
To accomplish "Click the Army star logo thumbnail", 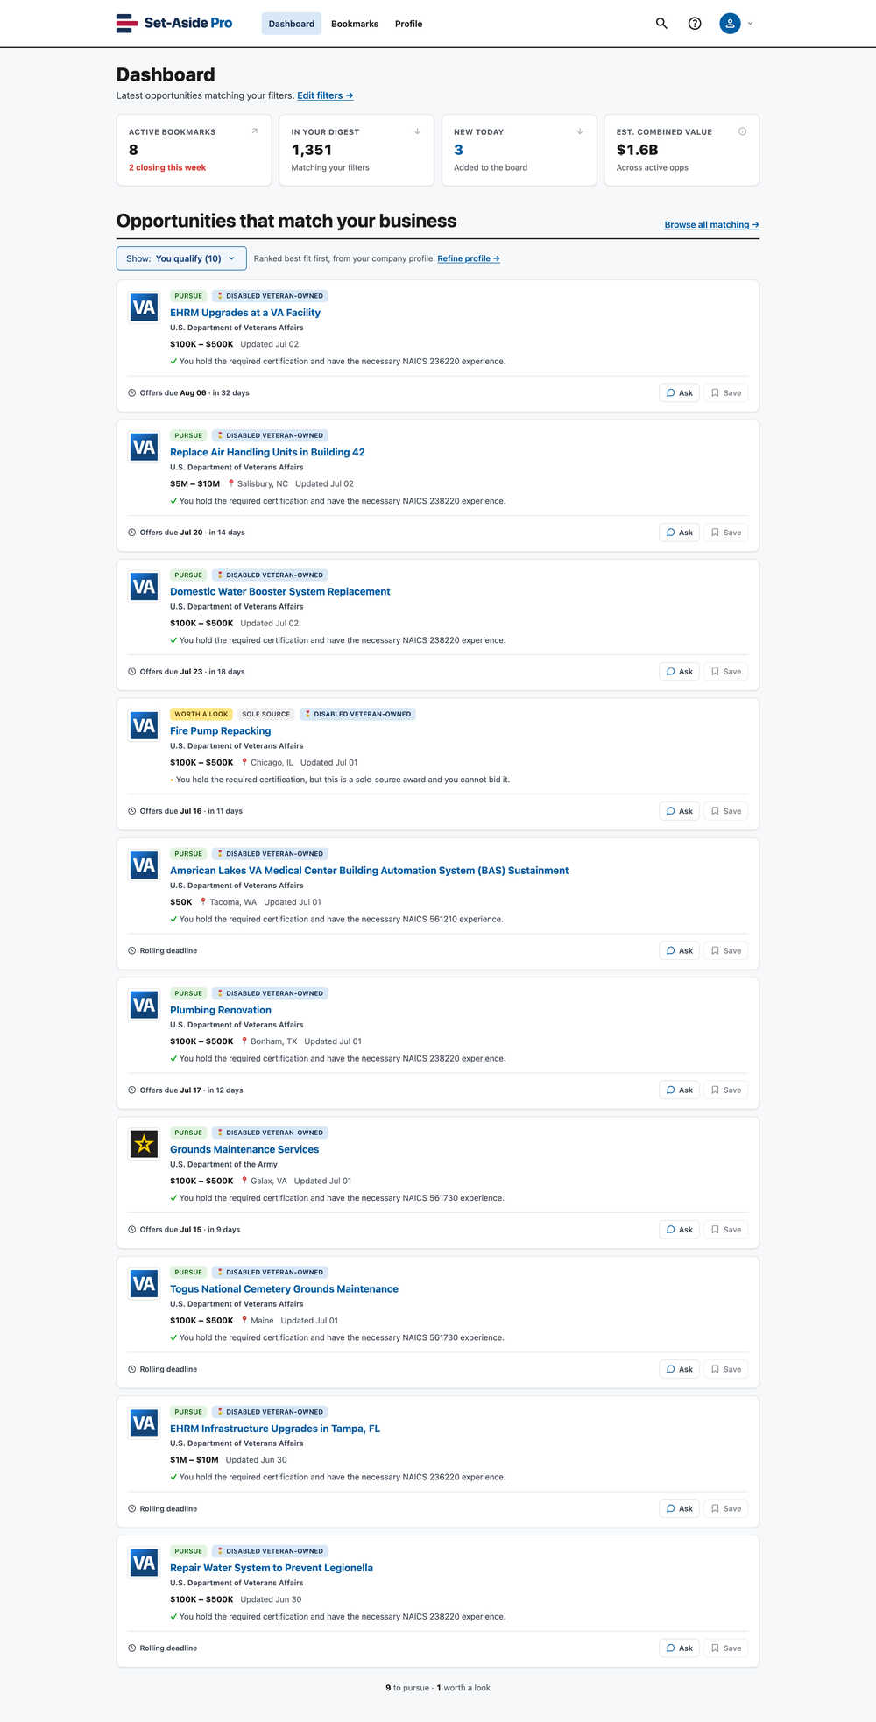I will (144, 1144).
